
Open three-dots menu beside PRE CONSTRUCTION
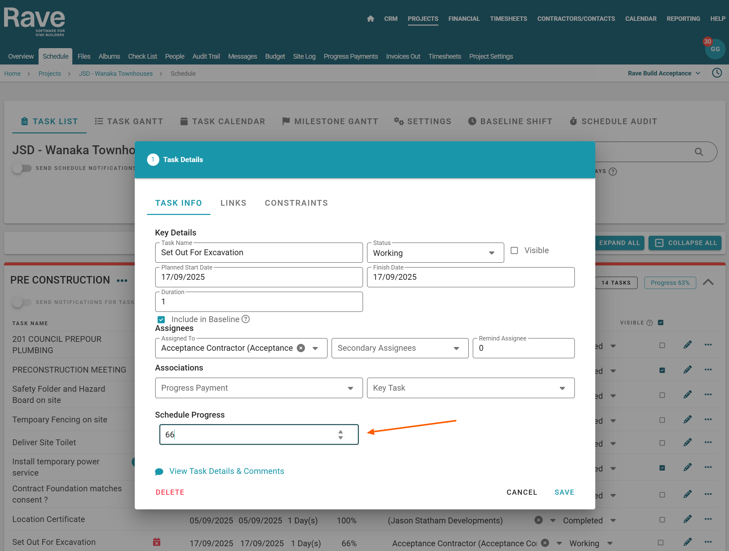click(x=122, y=280)
